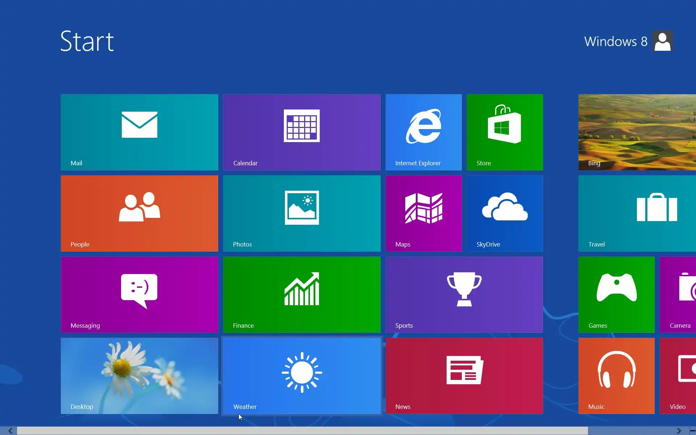Open the Mail tile
The image size is (696, 435).
139,132
